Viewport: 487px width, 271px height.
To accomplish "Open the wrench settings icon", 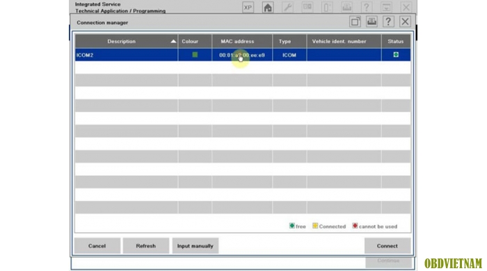I will (287, 8).
